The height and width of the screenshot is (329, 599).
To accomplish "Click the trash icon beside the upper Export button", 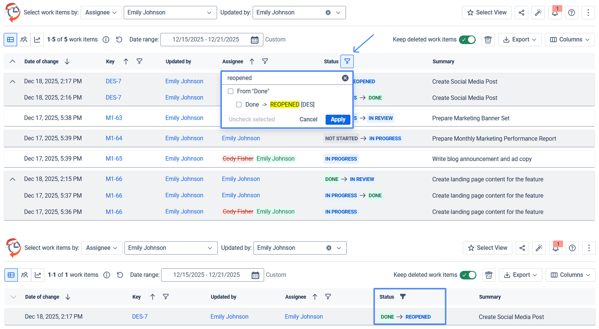I will [488, 40].
